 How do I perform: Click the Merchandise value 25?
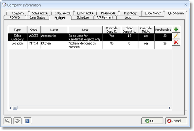[163, 45]
